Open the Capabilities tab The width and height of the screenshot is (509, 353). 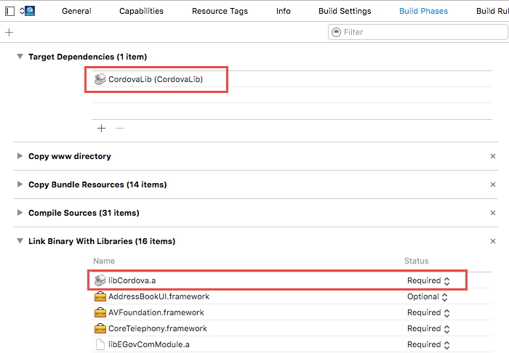141,11
